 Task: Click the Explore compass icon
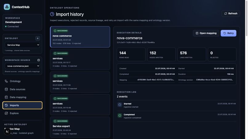pos(6,113)
